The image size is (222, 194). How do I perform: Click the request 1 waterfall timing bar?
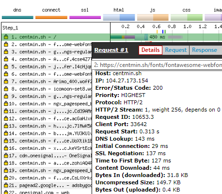click(129, 37)
